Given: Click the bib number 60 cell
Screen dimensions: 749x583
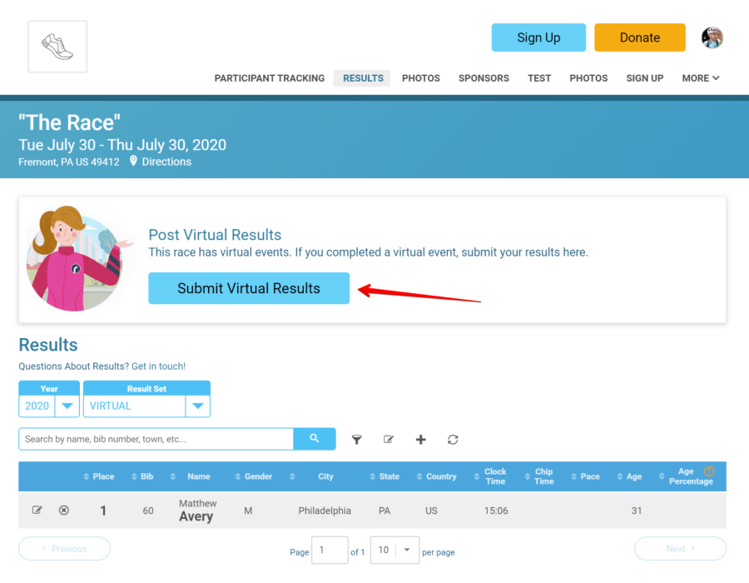Looking at the screenshot, I should coord(148,511).
